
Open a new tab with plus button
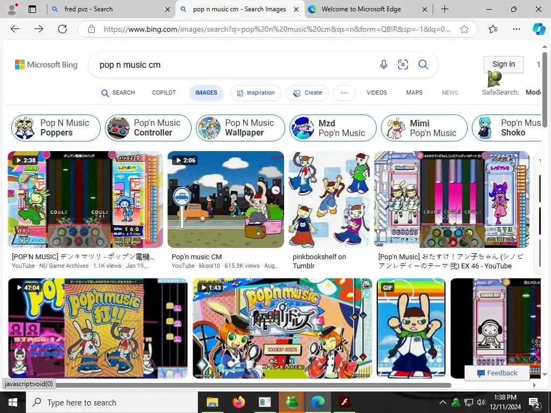click(x=444, y=9)
